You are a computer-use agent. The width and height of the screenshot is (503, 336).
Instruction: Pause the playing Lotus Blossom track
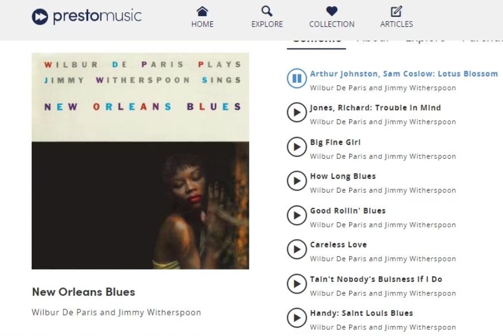coord(297,78)
